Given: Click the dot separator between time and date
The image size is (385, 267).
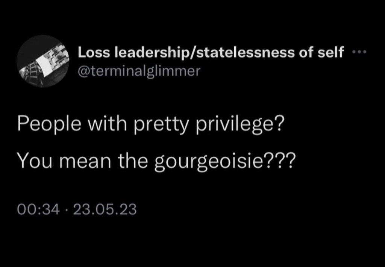Looking at the screenshot, I should coord(66,209).
